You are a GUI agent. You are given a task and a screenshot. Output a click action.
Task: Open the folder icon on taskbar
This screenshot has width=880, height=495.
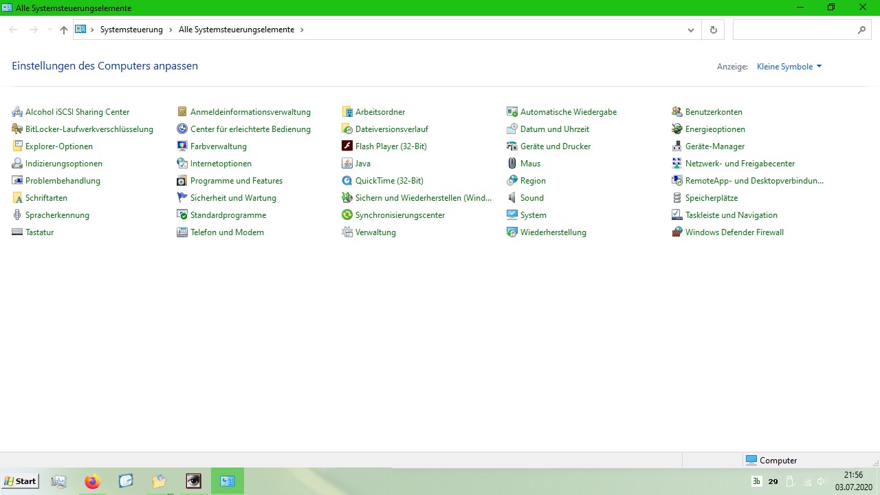click(159, 481)
